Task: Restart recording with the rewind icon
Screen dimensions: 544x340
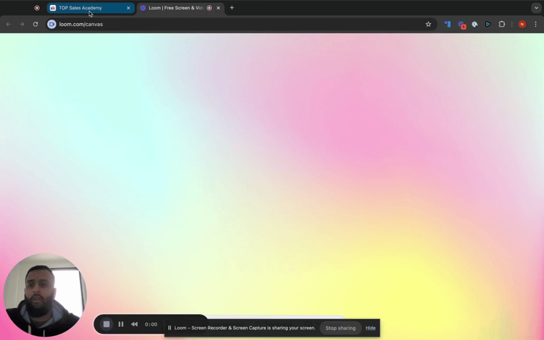Action: tap(134, 324)
